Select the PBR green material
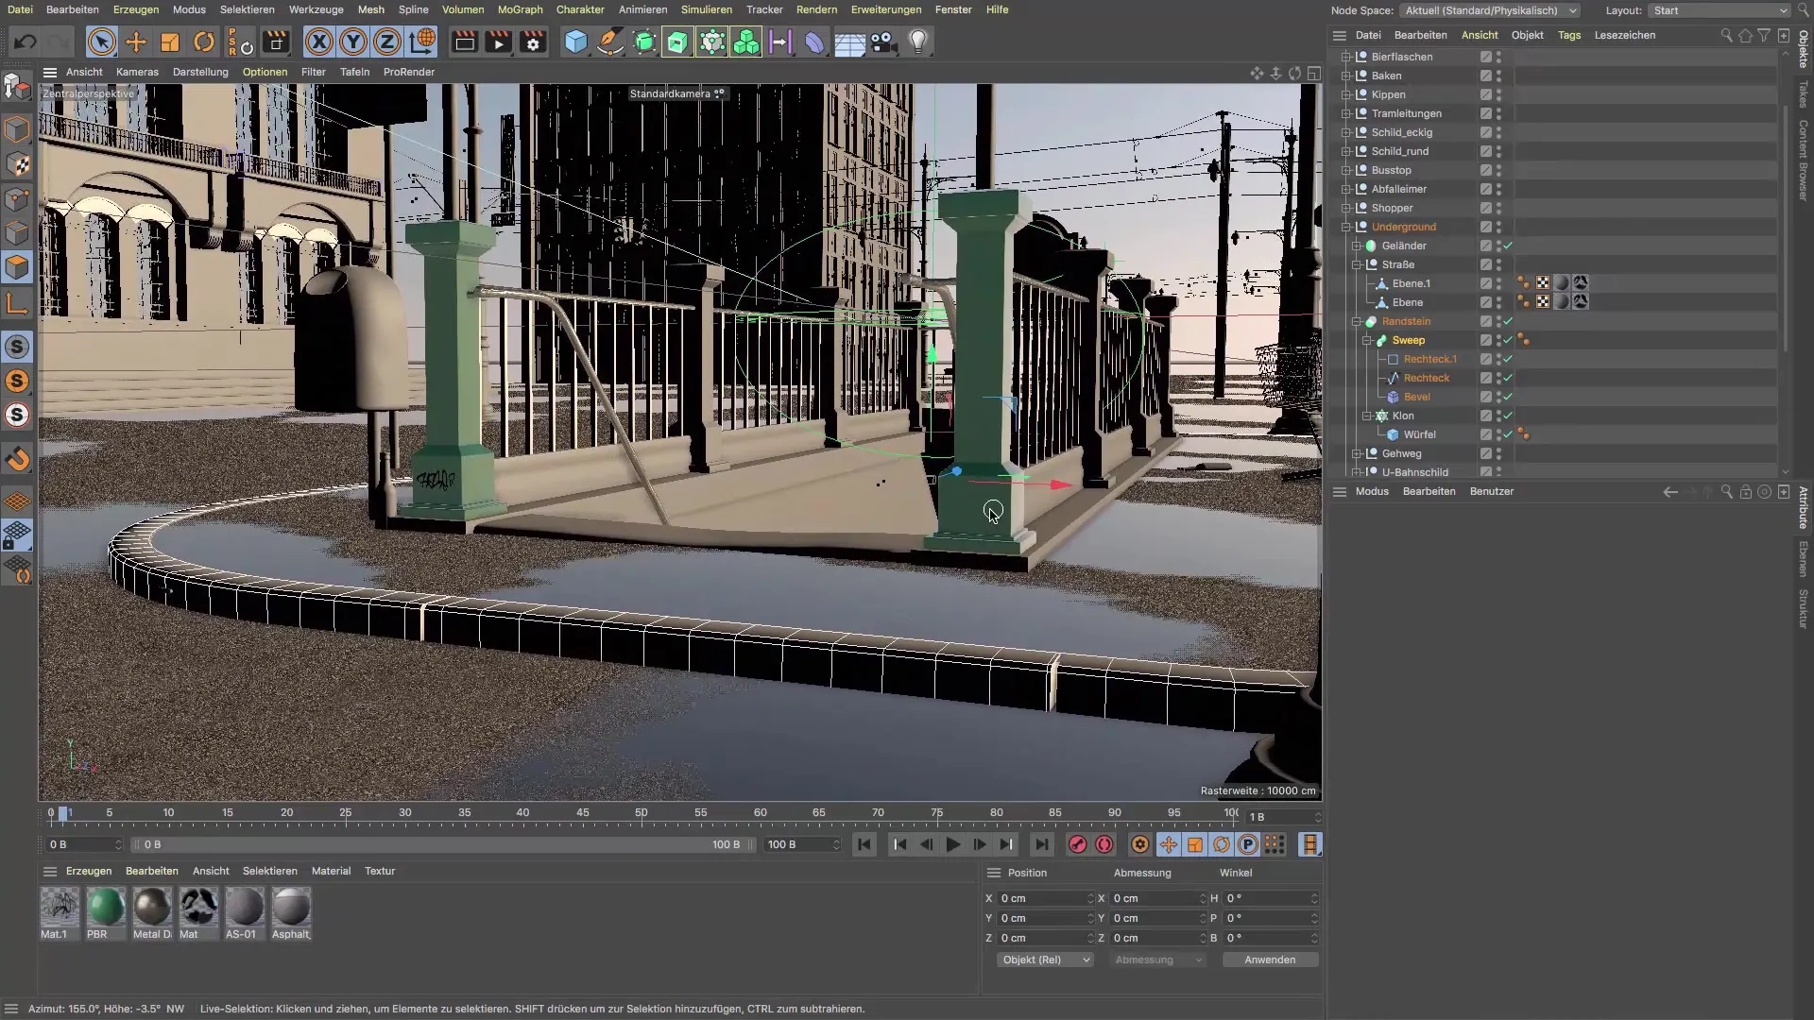Image resolution: width=1814 pixels, height=1020 pixels. click(106, 908)
